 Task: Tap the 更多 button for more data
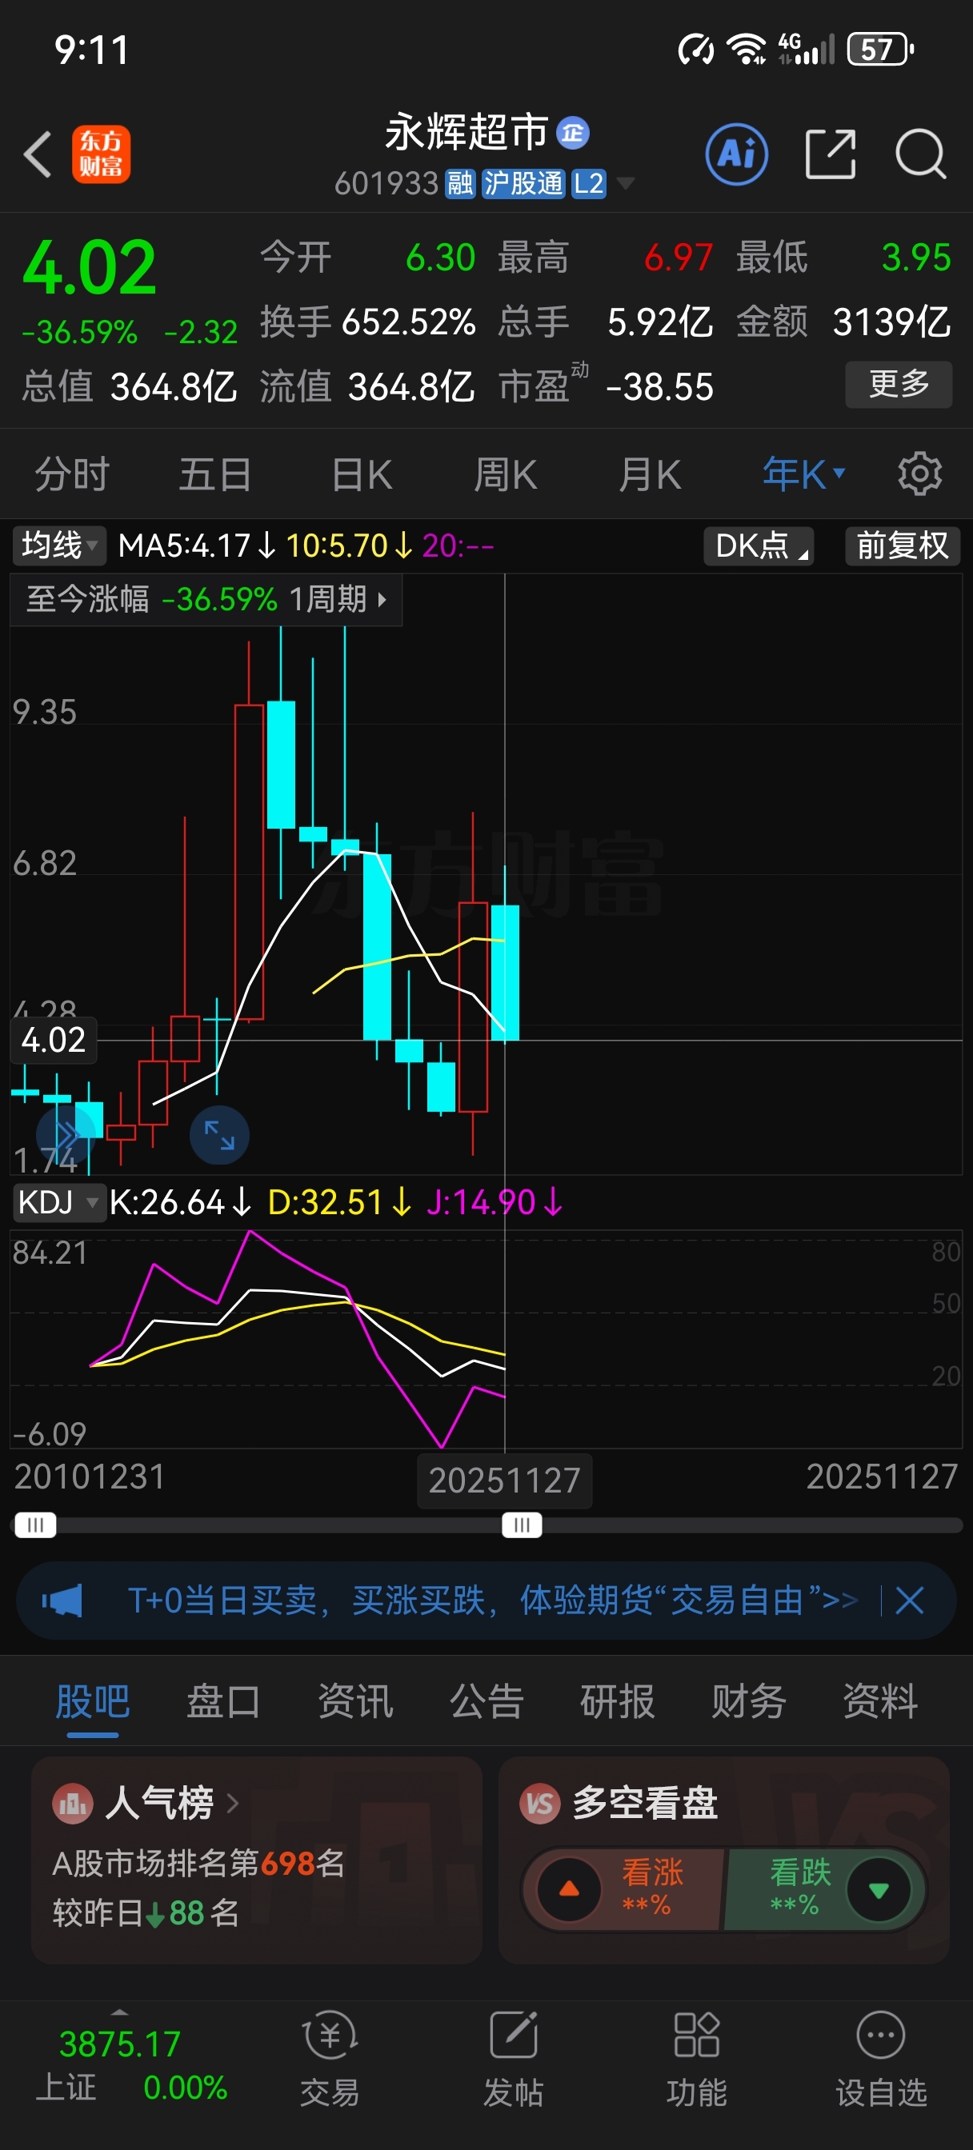pos(899,384)
